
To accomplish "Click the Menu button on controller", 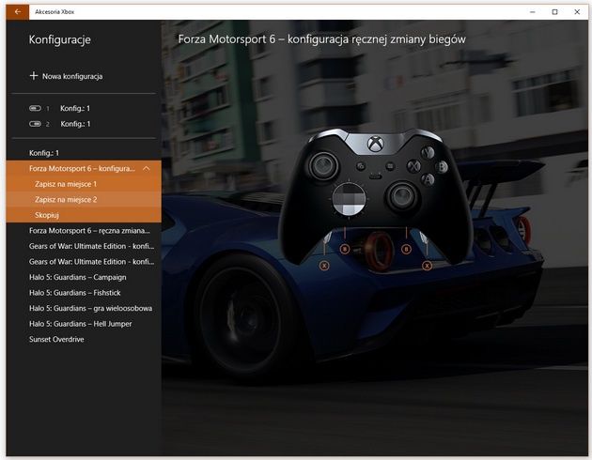I will (x=390, y=166).
